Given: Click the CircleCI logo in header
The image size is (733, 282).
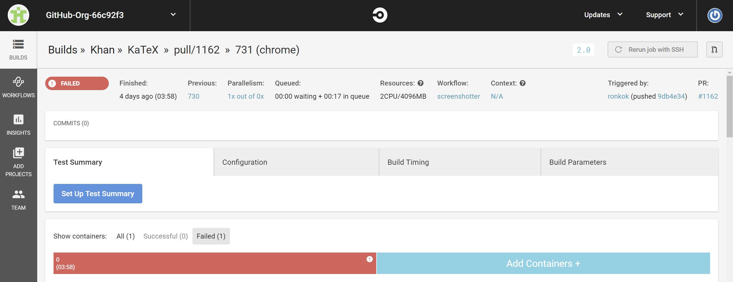Looking at the screenshot, I should pyautogui.click(x=380, y=15).
